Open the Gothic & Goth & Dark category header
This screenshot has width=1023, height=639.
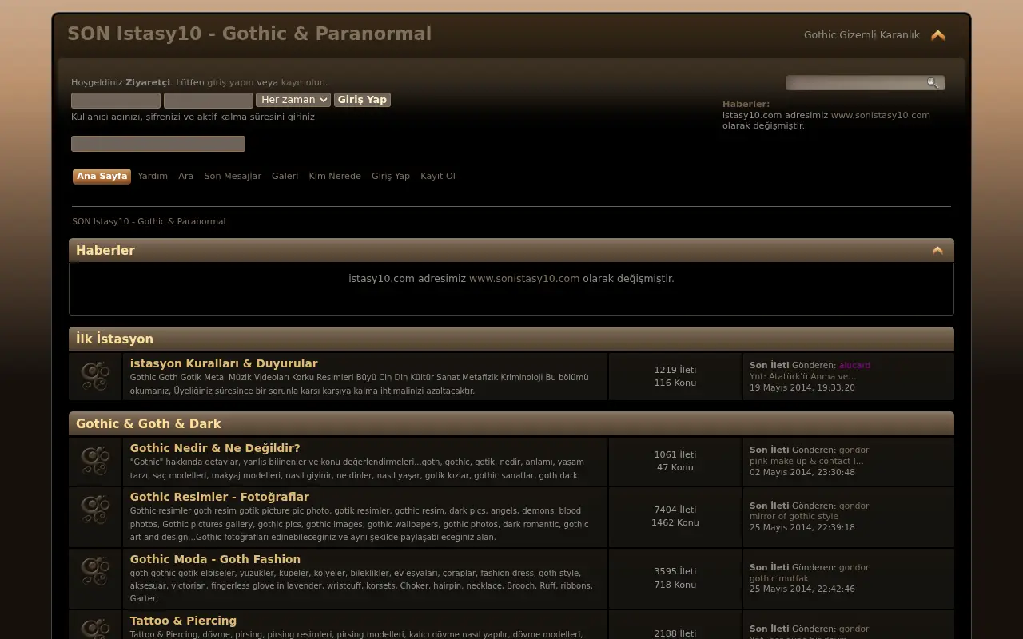tap(149, 424)
